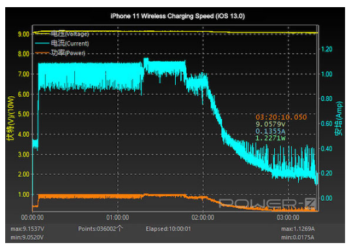Click the 0.60 amp axis label
This screenshot has height=245, width=347.
pyautogui.click(x=327, y=123)
